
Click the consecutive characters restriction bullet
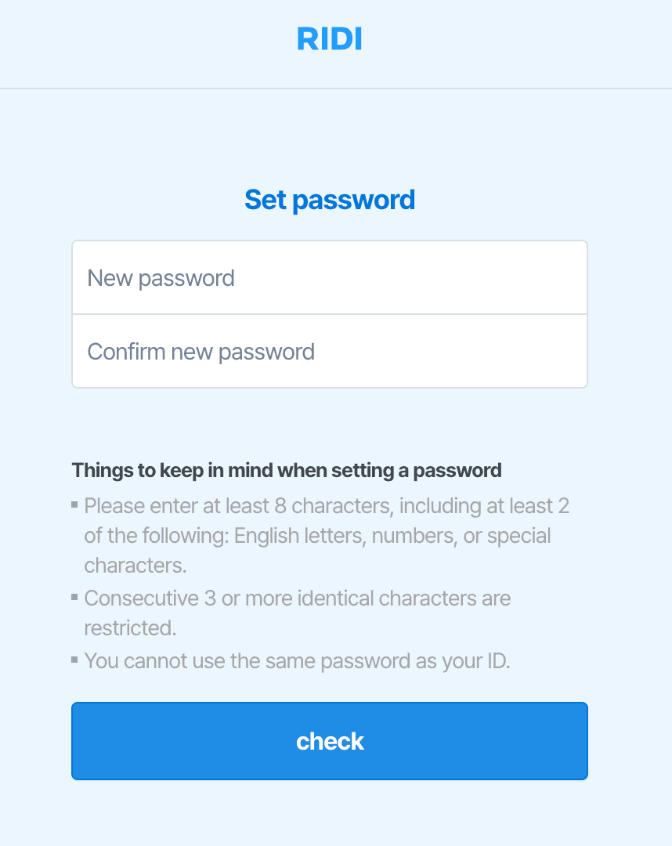pyautogui.click(x=298, y=613)
